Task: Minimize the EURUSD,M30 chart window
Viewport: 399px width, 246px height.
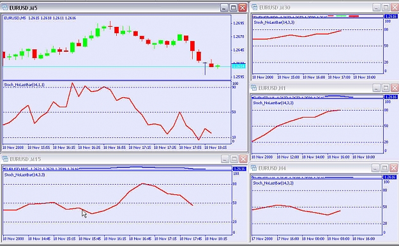Action: pyautogui.click(x=377, y=8)
